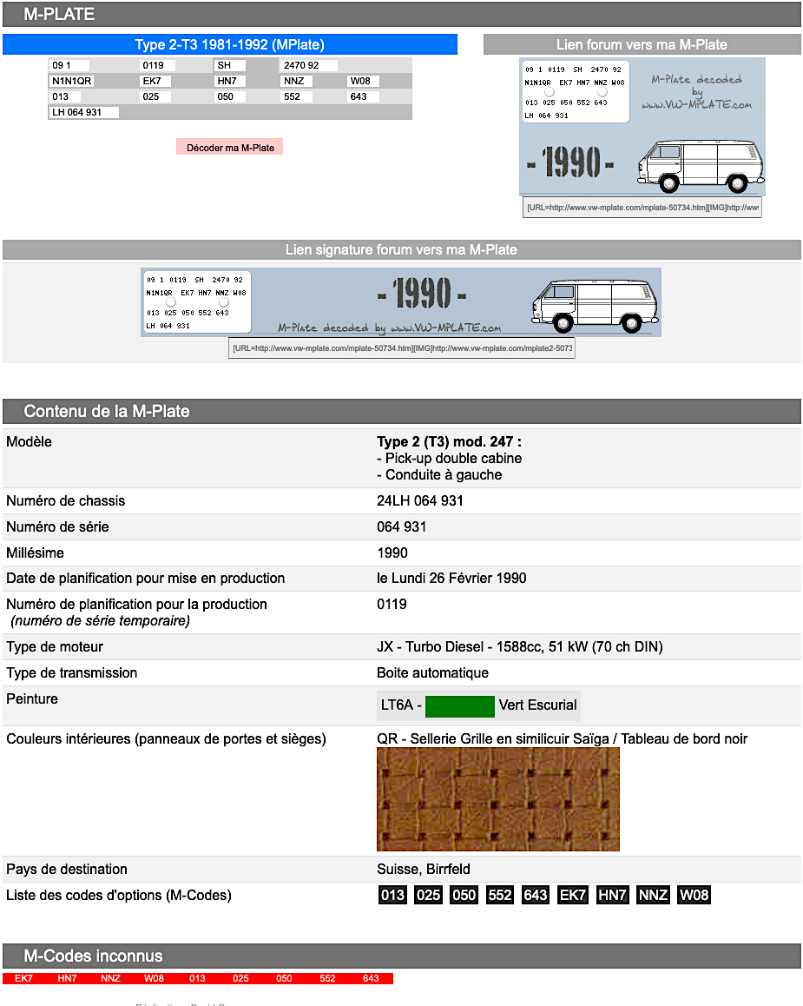This screenshot has height=1006, width=803.
Task: Click the 'Millésime' row label
Action: 36,553
